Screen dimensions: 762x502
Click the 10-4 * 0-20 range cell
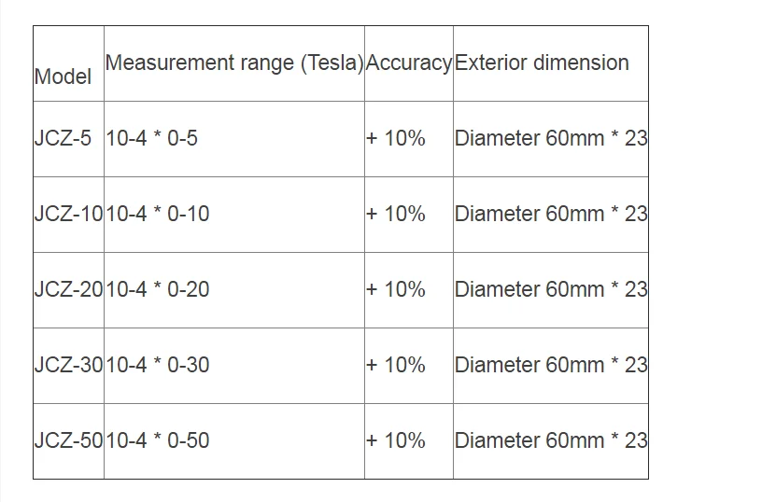(x=234, y=290)
